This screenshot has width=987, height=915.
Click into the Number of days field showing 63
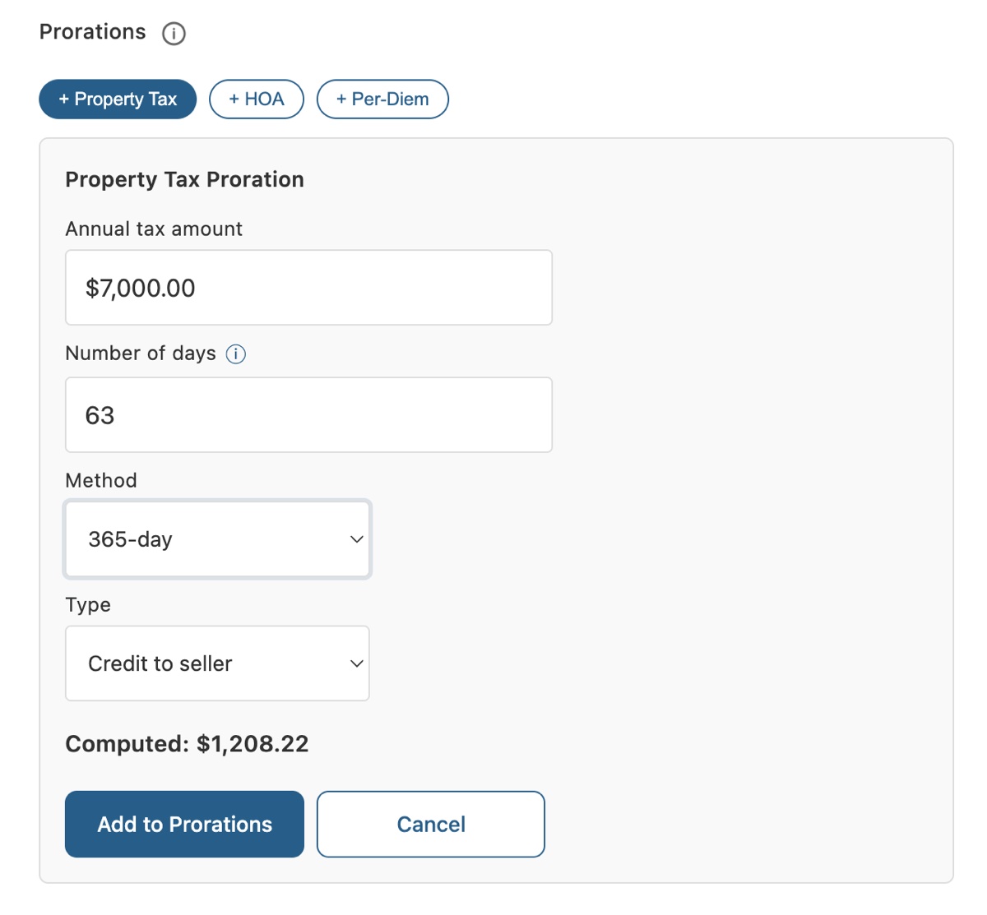tap(308, 415)
